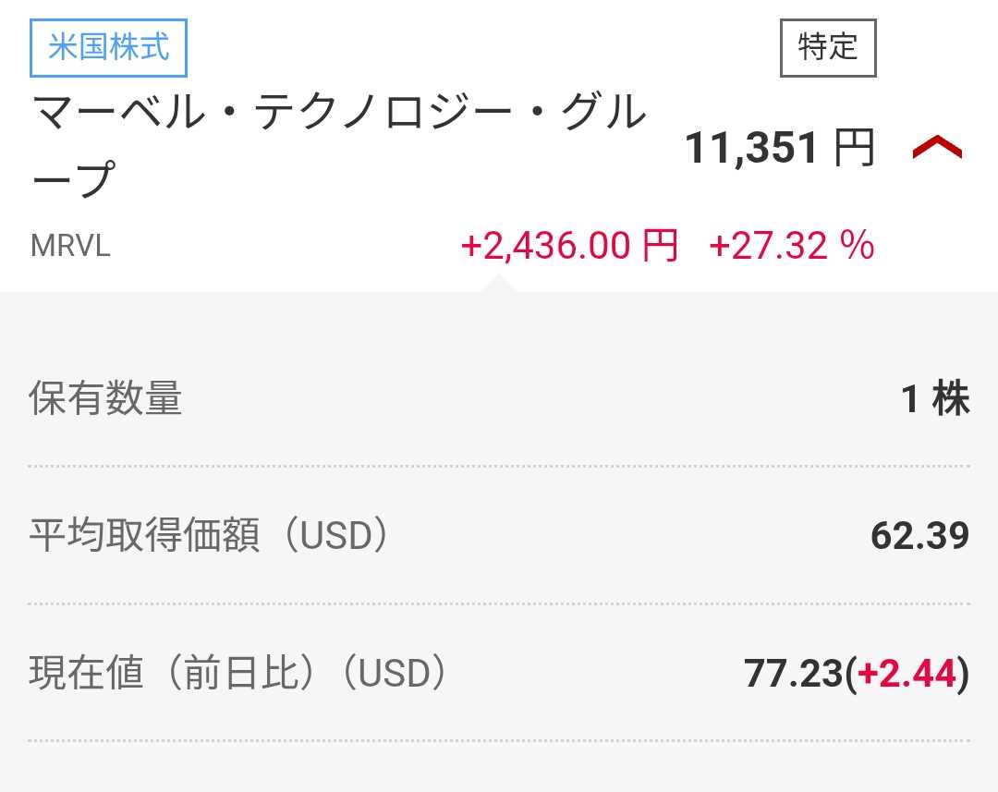
Task: Click the red +2.44 daily change
Action: point(907,675)
